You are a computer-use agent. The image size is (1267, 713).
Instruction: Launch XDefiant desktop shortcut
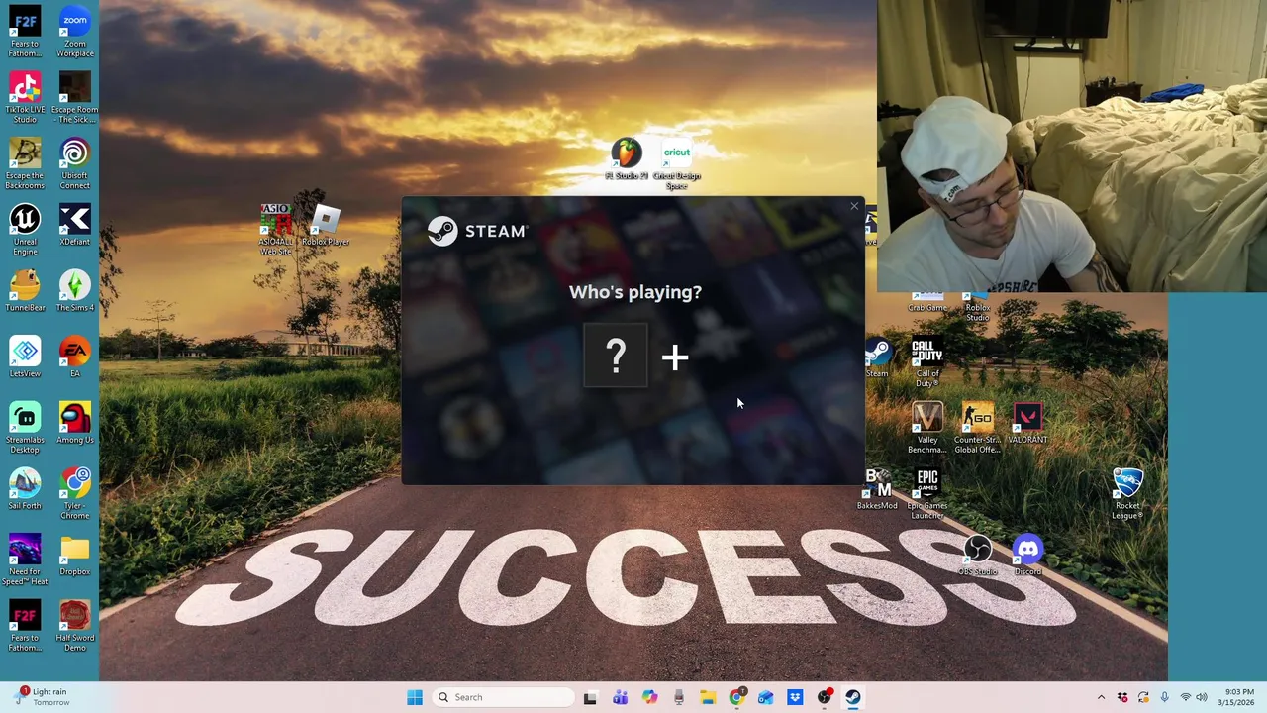tap(74, 225)
